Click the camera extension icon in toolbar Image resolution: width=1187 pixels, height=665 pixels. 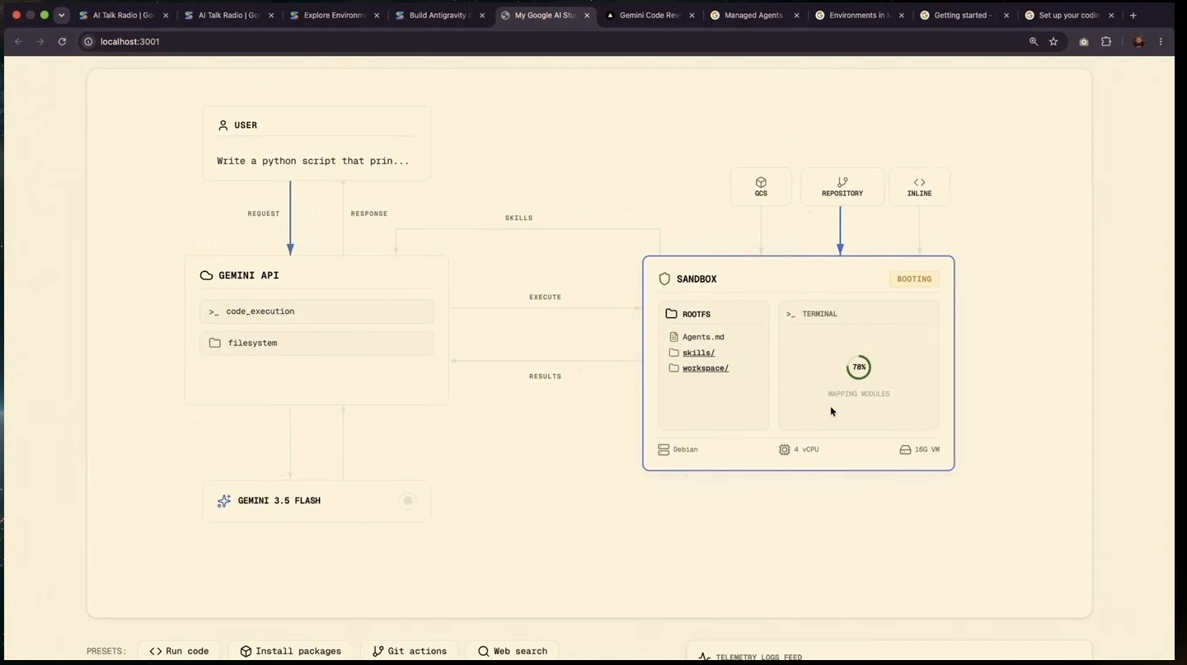pos(1084,41)
